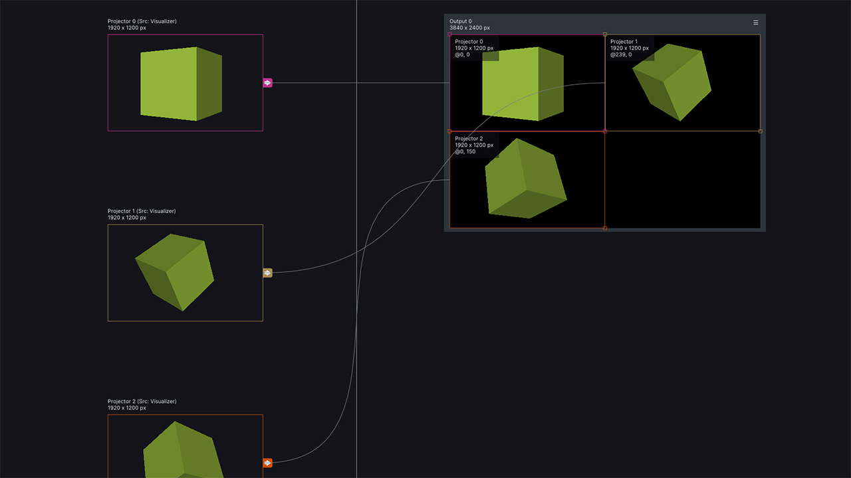Click the pink output connector on Projector 0 node
The height and width of the screenshot is (478, 851).
(x=267, y=82)
